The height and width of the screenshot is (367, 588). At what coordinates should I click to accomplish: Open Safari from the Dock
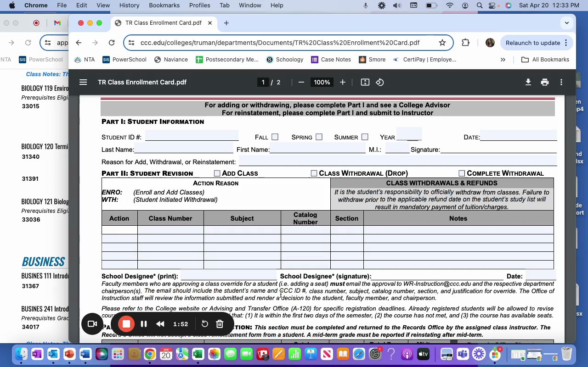359,354
